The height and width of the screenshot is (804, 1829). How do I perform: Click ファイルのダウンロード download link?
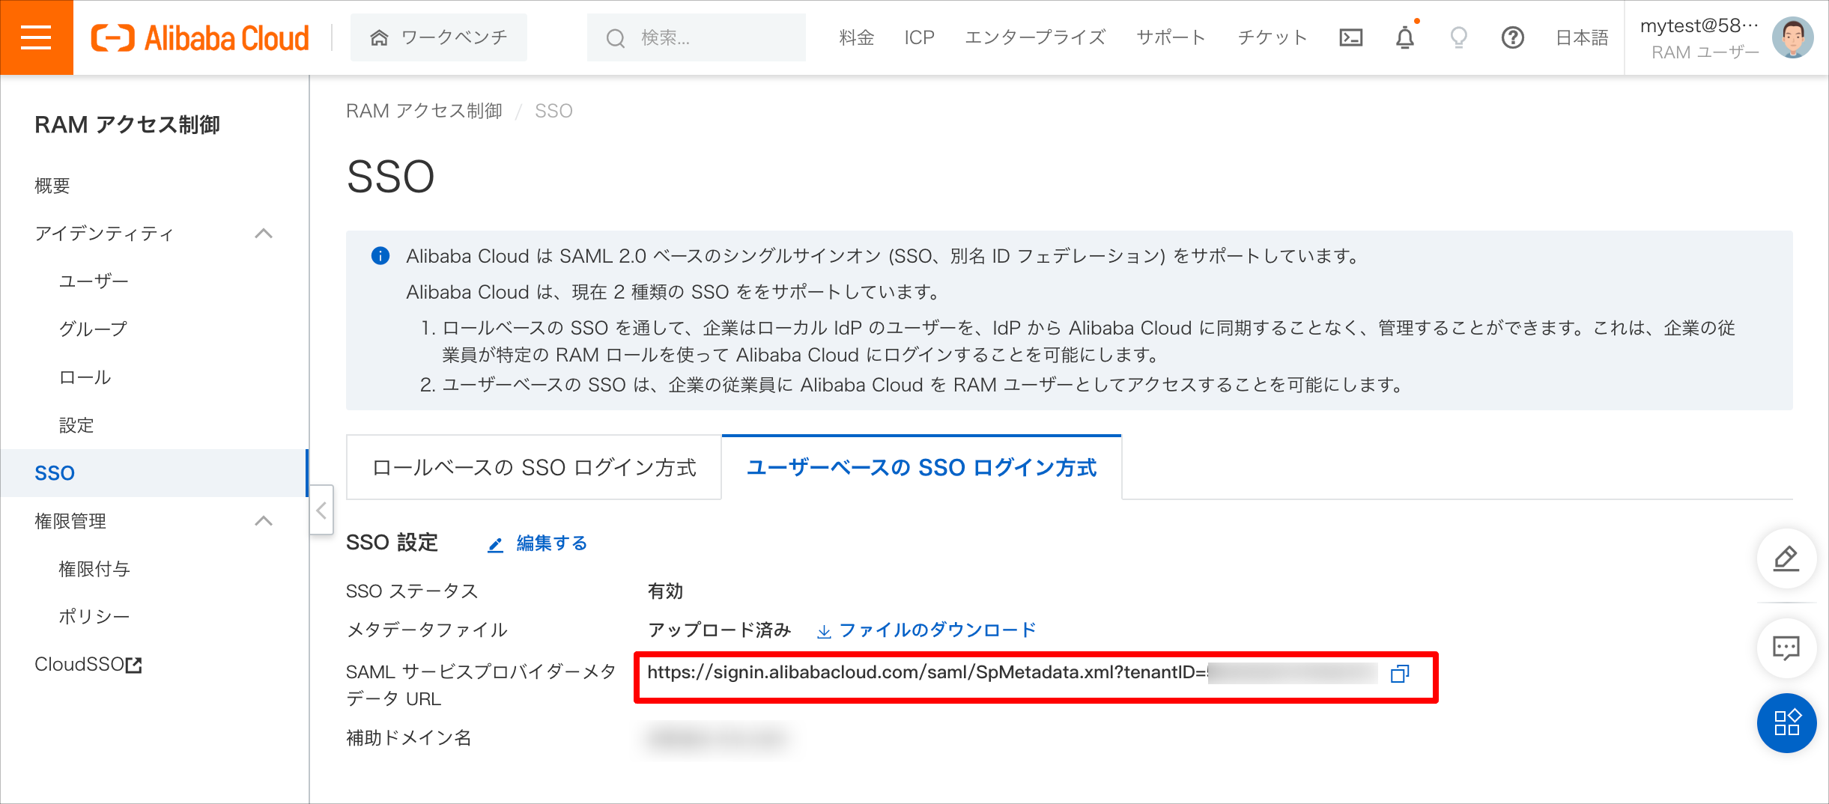(926, 630)
